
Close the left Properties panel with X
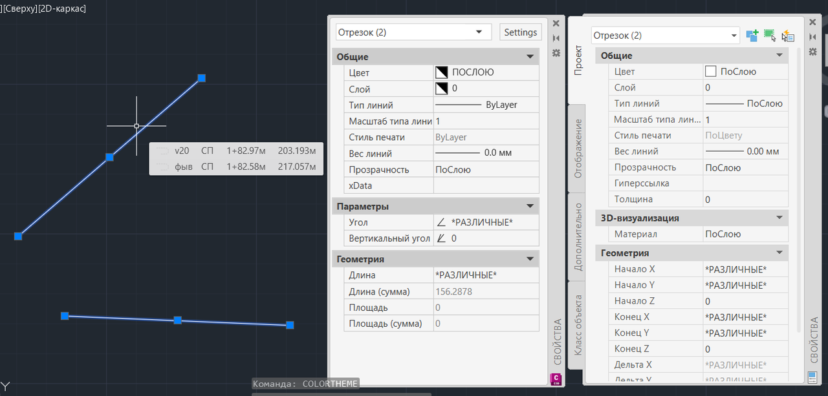[556, 23]
